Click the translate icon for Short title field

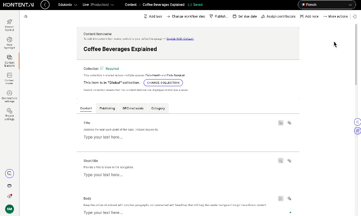289,160
